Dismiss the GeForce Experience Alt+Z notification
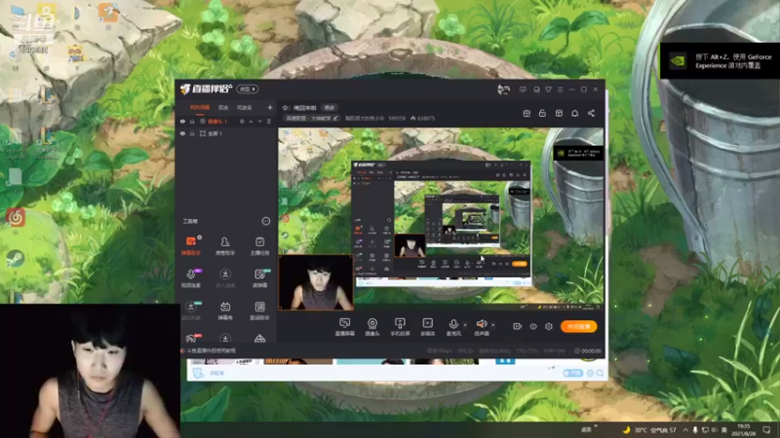The width and height of the screenshot is (780, 438). click(720, 60)
